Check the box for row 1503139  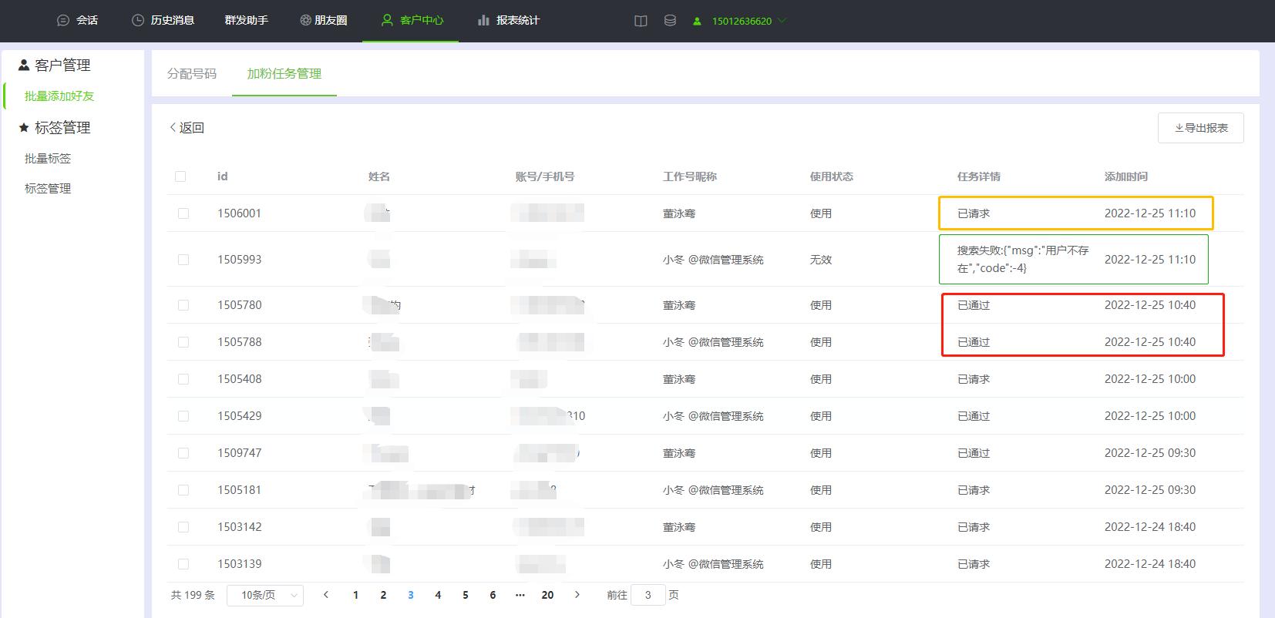click(x=183, y=564)
